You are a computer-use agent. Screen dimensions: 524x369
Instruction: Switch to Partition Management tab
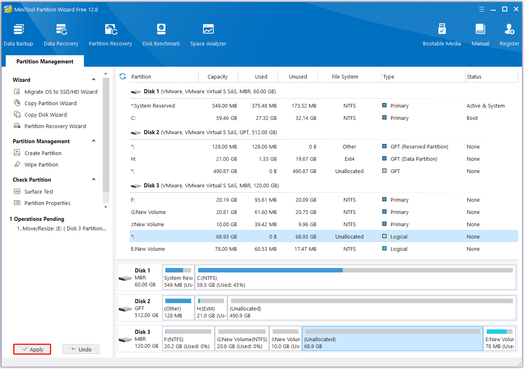click(45, 61)
